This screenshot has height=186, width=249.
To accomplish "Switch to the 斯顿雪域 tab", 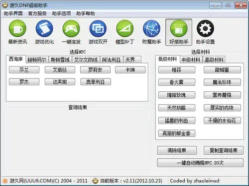I will 60,60.
